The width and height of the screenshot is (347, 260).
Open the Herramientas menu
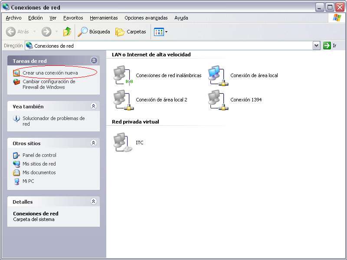point(104,18)
